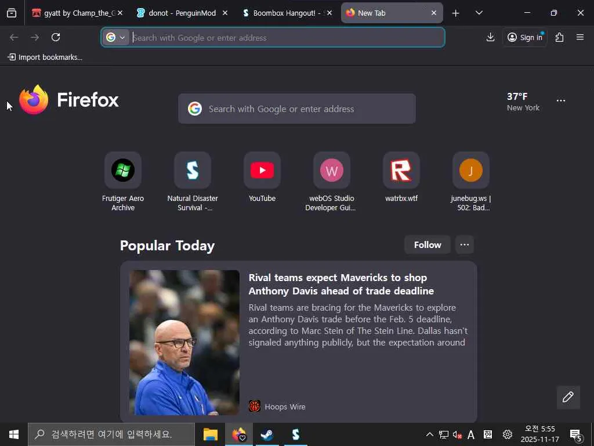This screenshot has width=594, height=446.
Task: Click the muted volume tray icon
Action: pyautogui.click(x=457, y=434)
